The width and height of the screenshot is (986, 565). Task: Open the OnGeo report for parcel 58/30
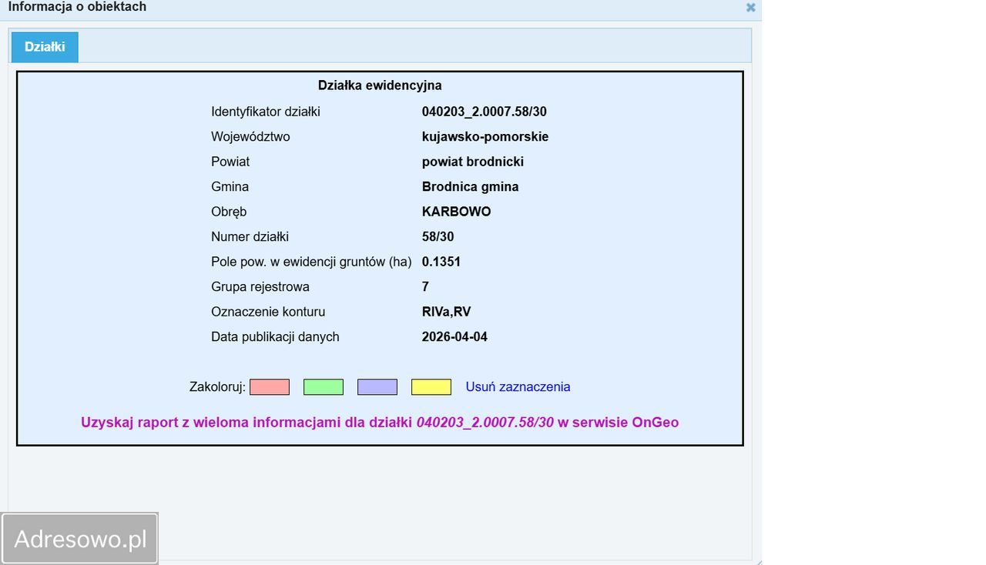coord(379,422)
